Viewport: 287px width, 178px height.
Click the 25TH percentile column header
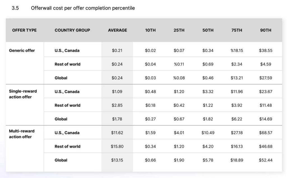tap(179, 30)
